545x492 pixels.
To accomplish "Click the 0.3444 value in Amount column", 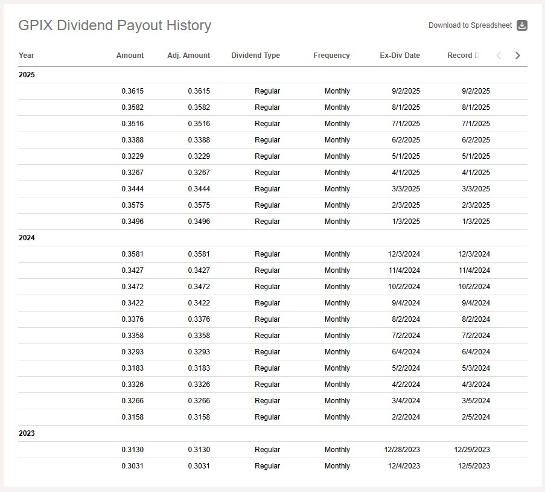I will pos(132,189).
